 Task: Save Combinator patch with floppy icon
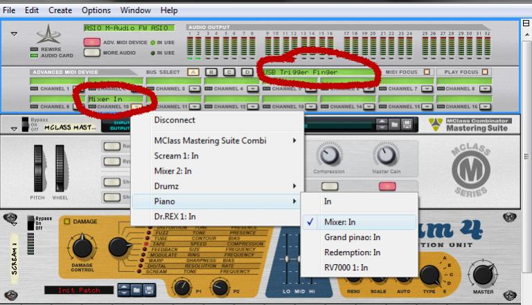[407, 124]
